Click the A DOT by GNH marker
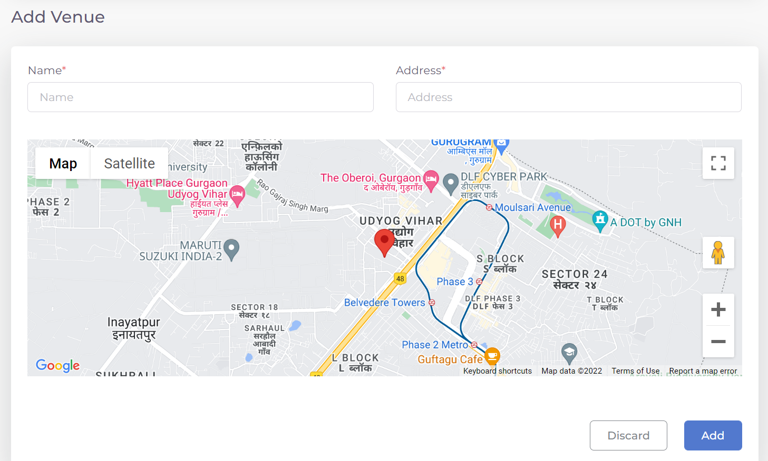The image size is (768, 461). tap(600, 222)
